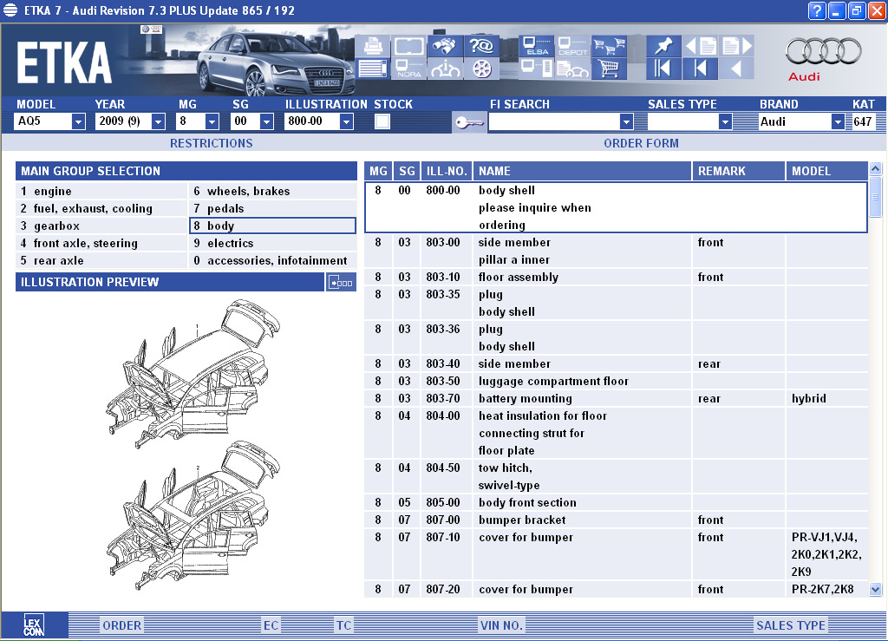Open the YEAR dropdown showing 2009 (9)

(x=130, y=121)
